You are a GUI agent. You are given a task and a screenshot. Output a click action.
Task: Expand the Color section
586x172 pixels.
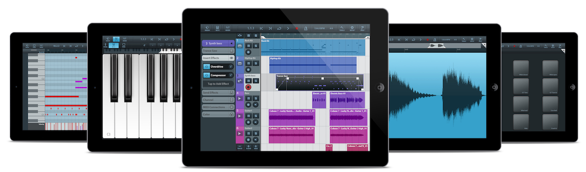pos(218,114)
